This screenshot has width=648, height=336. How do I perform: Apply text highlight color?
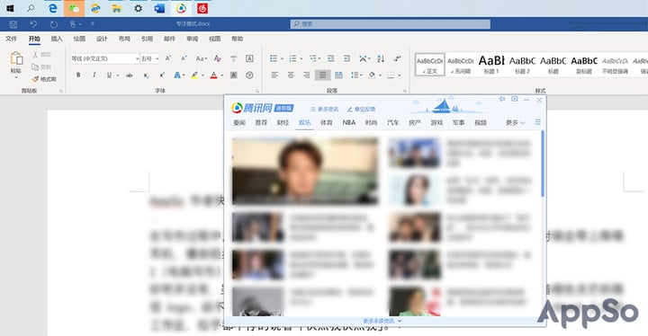point(194,75)
